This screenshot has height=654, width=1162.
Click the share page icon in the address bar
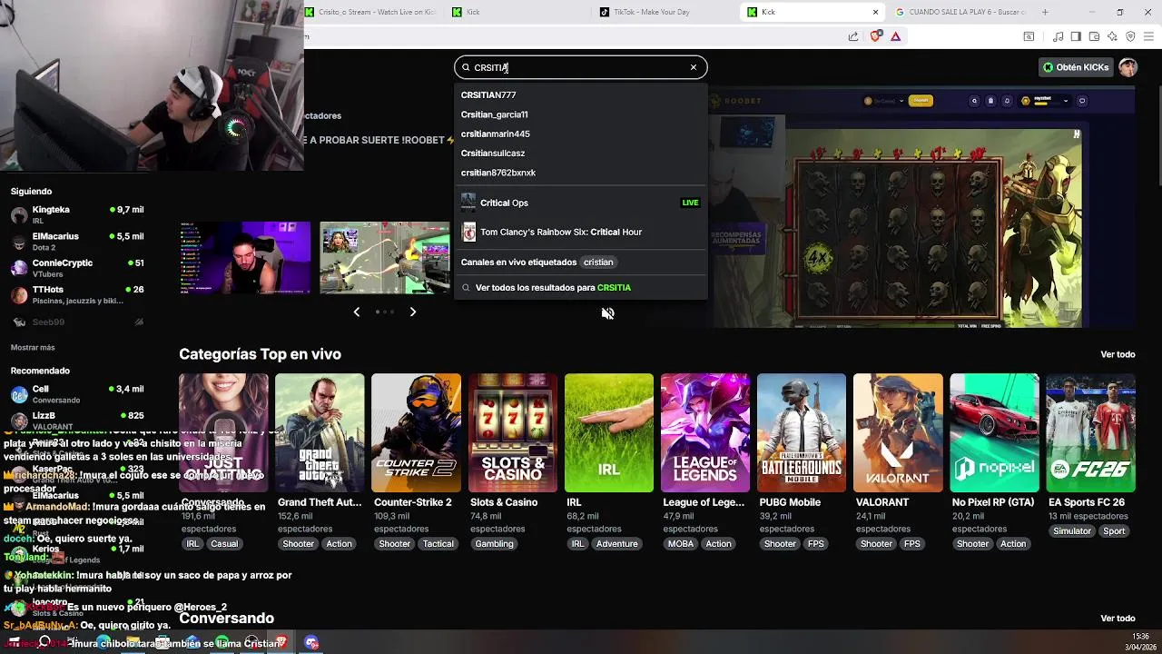(x=853, y=36)
